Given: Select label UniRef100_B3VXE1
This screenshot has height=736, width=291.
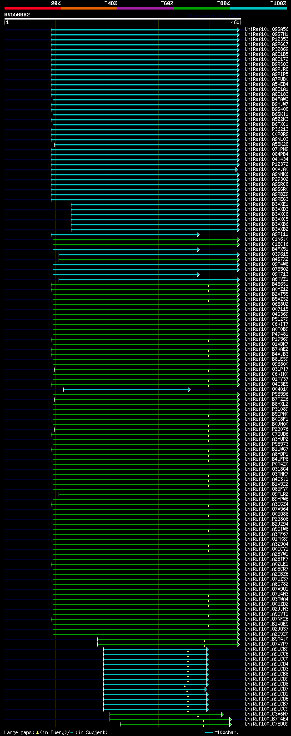Looking at the screenshot, I should 266,204.
